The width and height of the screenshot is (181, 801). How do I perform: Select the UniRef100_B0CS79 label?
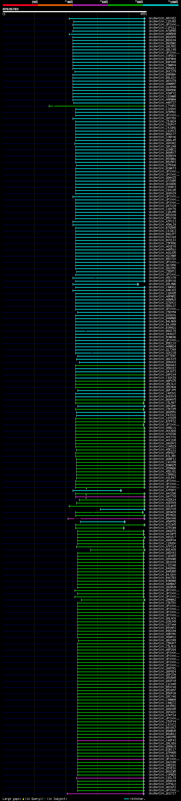[x=162, y=72]
